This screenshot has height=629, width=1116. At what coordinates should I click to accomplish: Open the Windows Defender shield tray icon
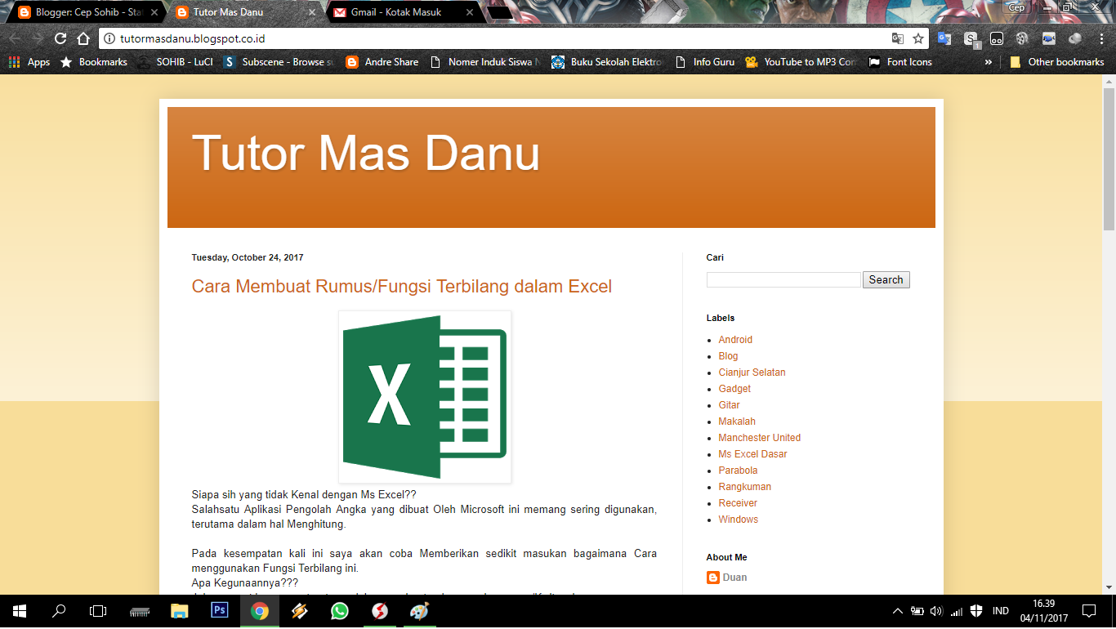pyautogui.click(x=976, y=611)
